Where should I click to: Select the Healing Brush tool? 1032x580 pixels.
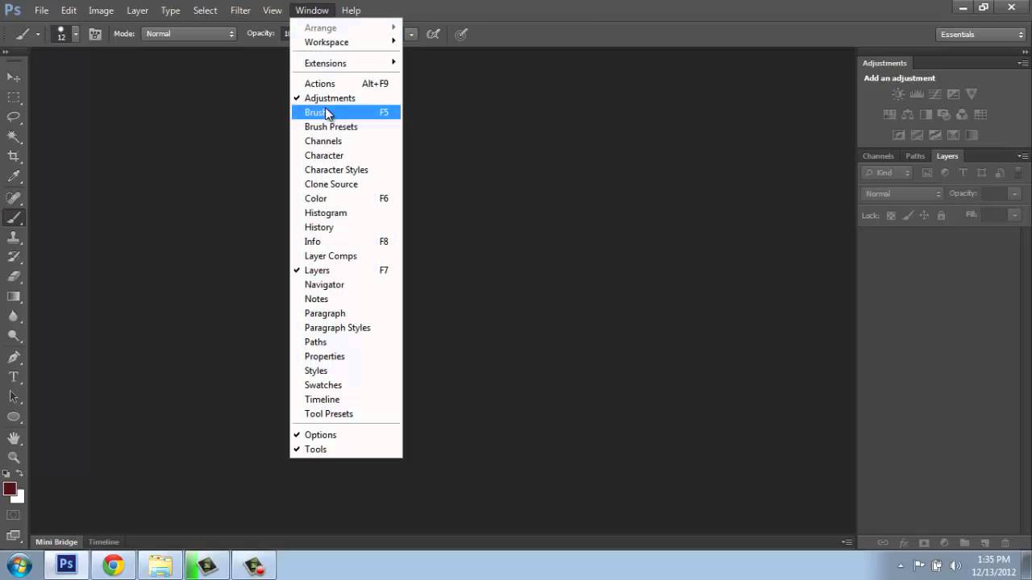pos(14,197)
